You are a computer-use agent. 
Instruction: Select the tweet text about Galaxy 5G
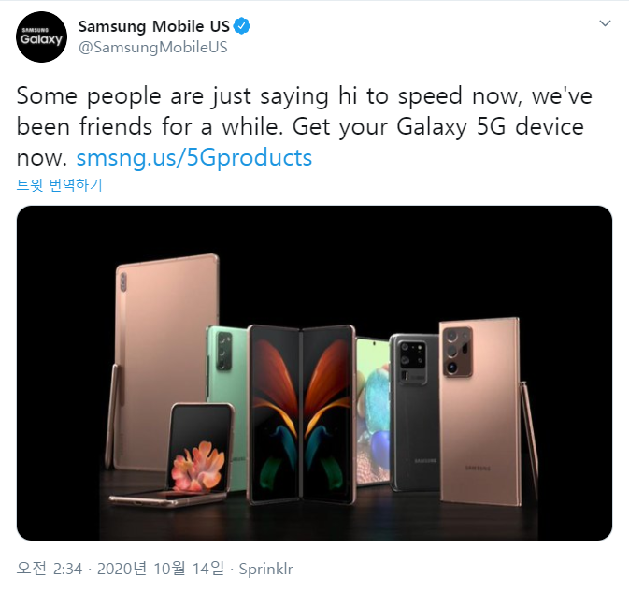point(305,127)
